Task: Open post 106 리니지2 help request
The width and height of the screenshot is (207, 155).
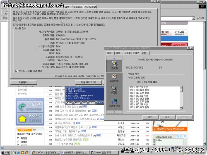Action: (x=69, y=140)
